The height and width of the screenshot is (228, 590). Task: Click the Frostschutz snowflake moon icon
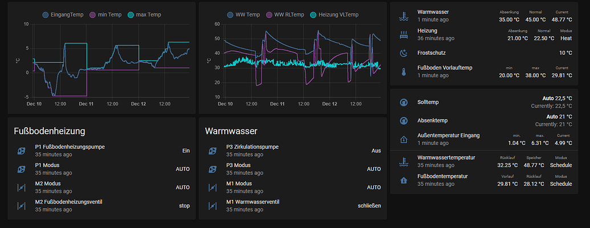[x=404, y=53]
